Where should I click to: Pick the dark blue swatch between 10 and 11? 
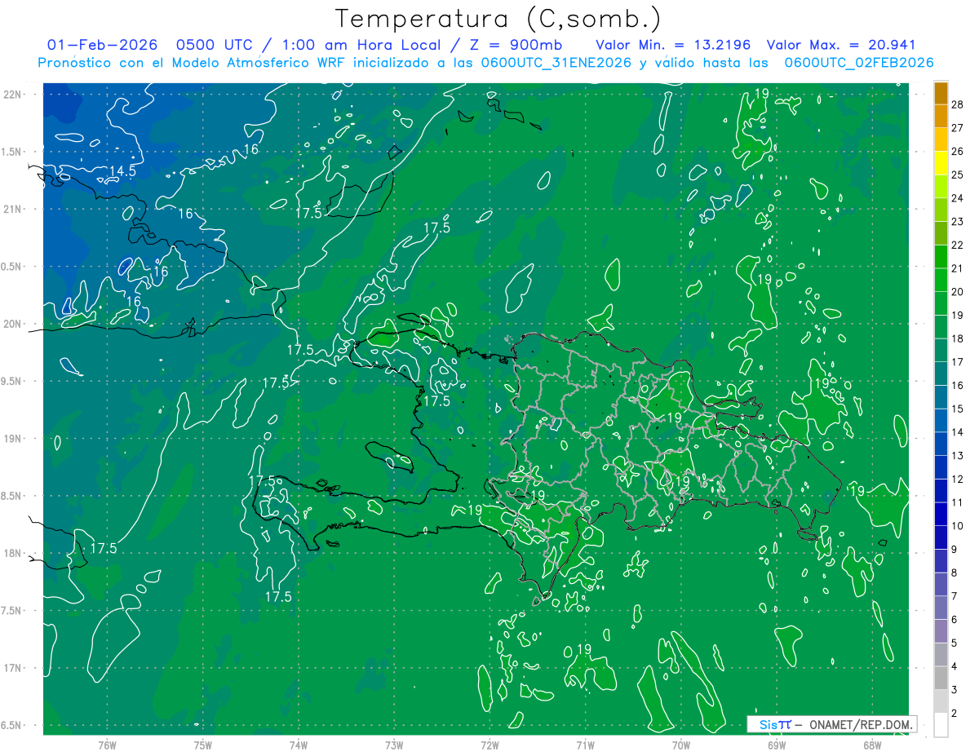coord(941,514)
